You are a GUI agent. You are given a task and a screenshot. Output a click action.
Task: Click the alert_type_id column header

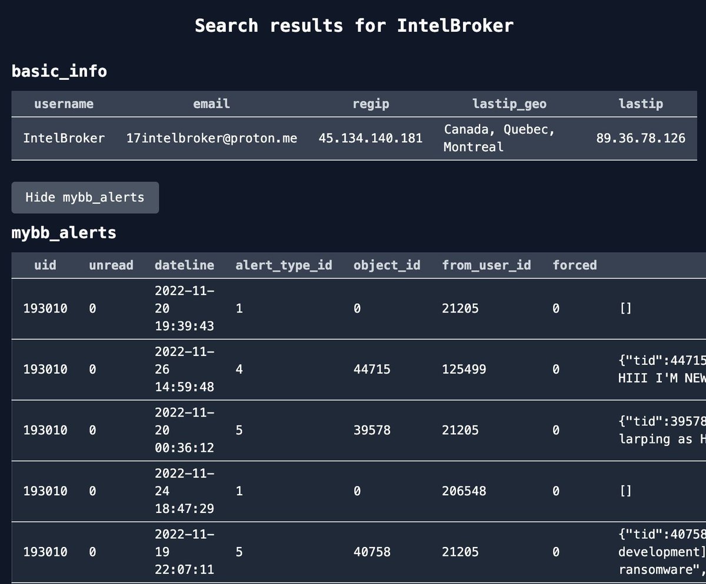(284, 265)
